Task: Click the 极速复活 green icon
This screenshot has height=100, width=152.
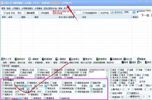Action: (x=98, y=59)
